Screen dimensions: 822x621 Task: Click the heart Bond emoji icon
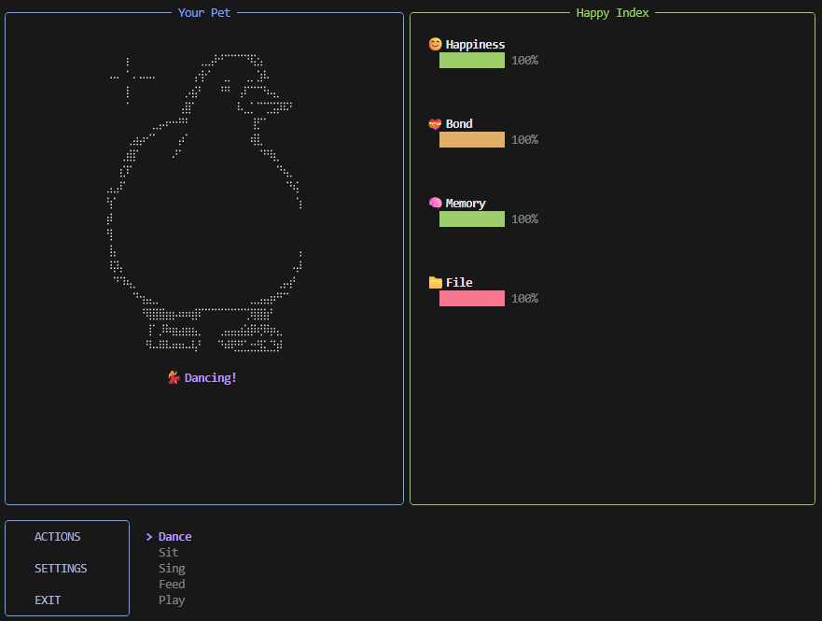tap(435, 124)
